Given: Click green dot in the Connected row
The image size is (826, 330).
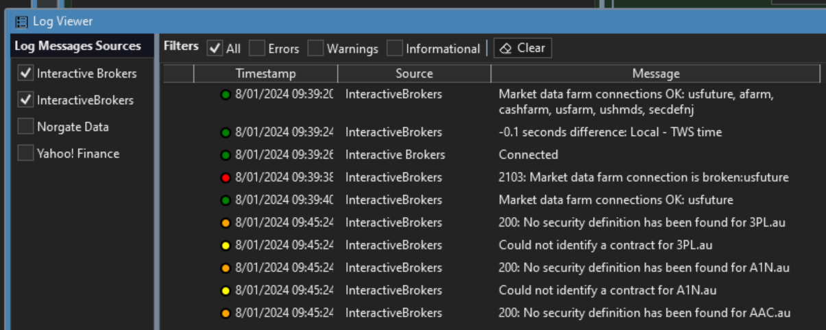Looking at the screenshot, I should coord(225,155).
